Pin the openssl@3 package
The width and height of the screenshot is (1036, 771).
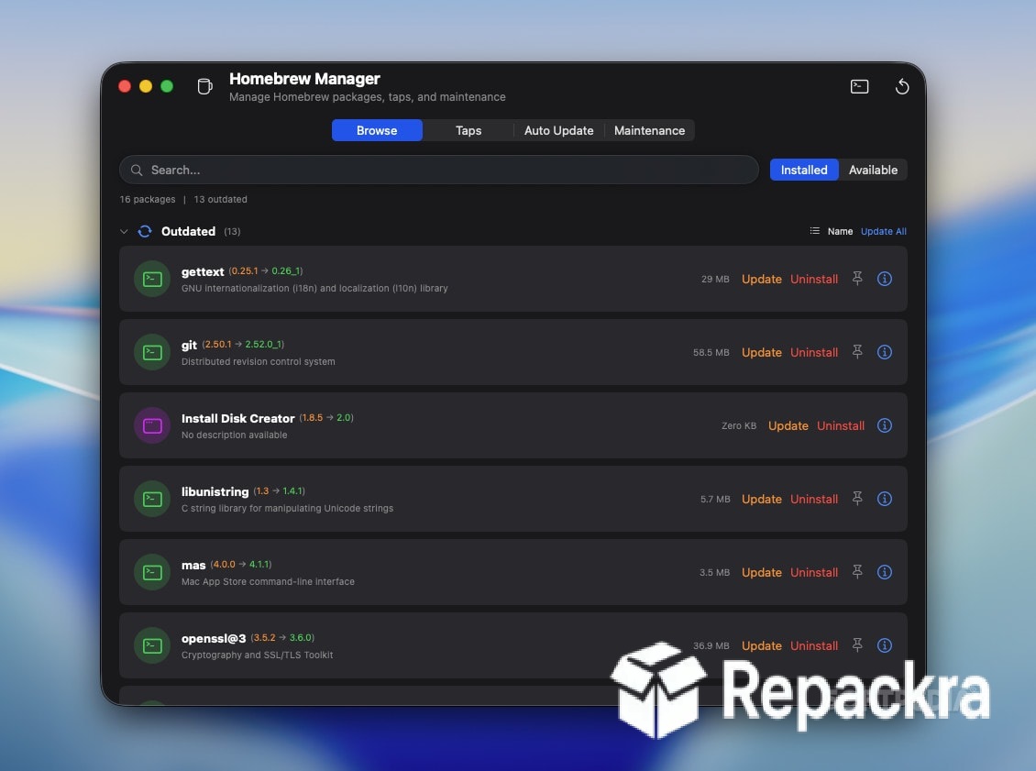(857, 645)
